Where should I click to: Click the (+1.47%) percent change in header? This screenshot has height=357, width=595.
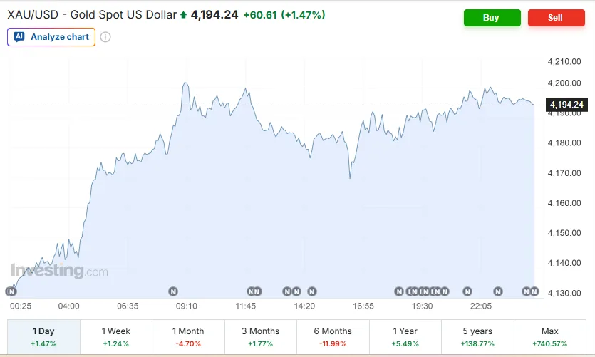[303, 15]
